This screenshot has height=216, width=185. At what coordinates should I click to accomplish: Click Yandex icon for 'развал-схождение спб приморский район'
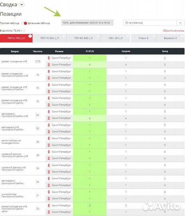[x=49, y=98]
